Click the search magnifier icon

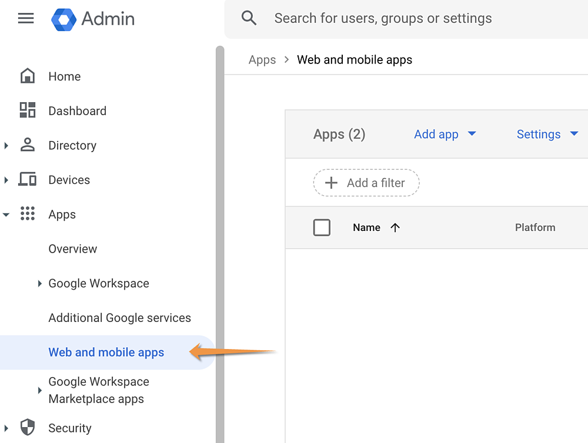(249, 18)
